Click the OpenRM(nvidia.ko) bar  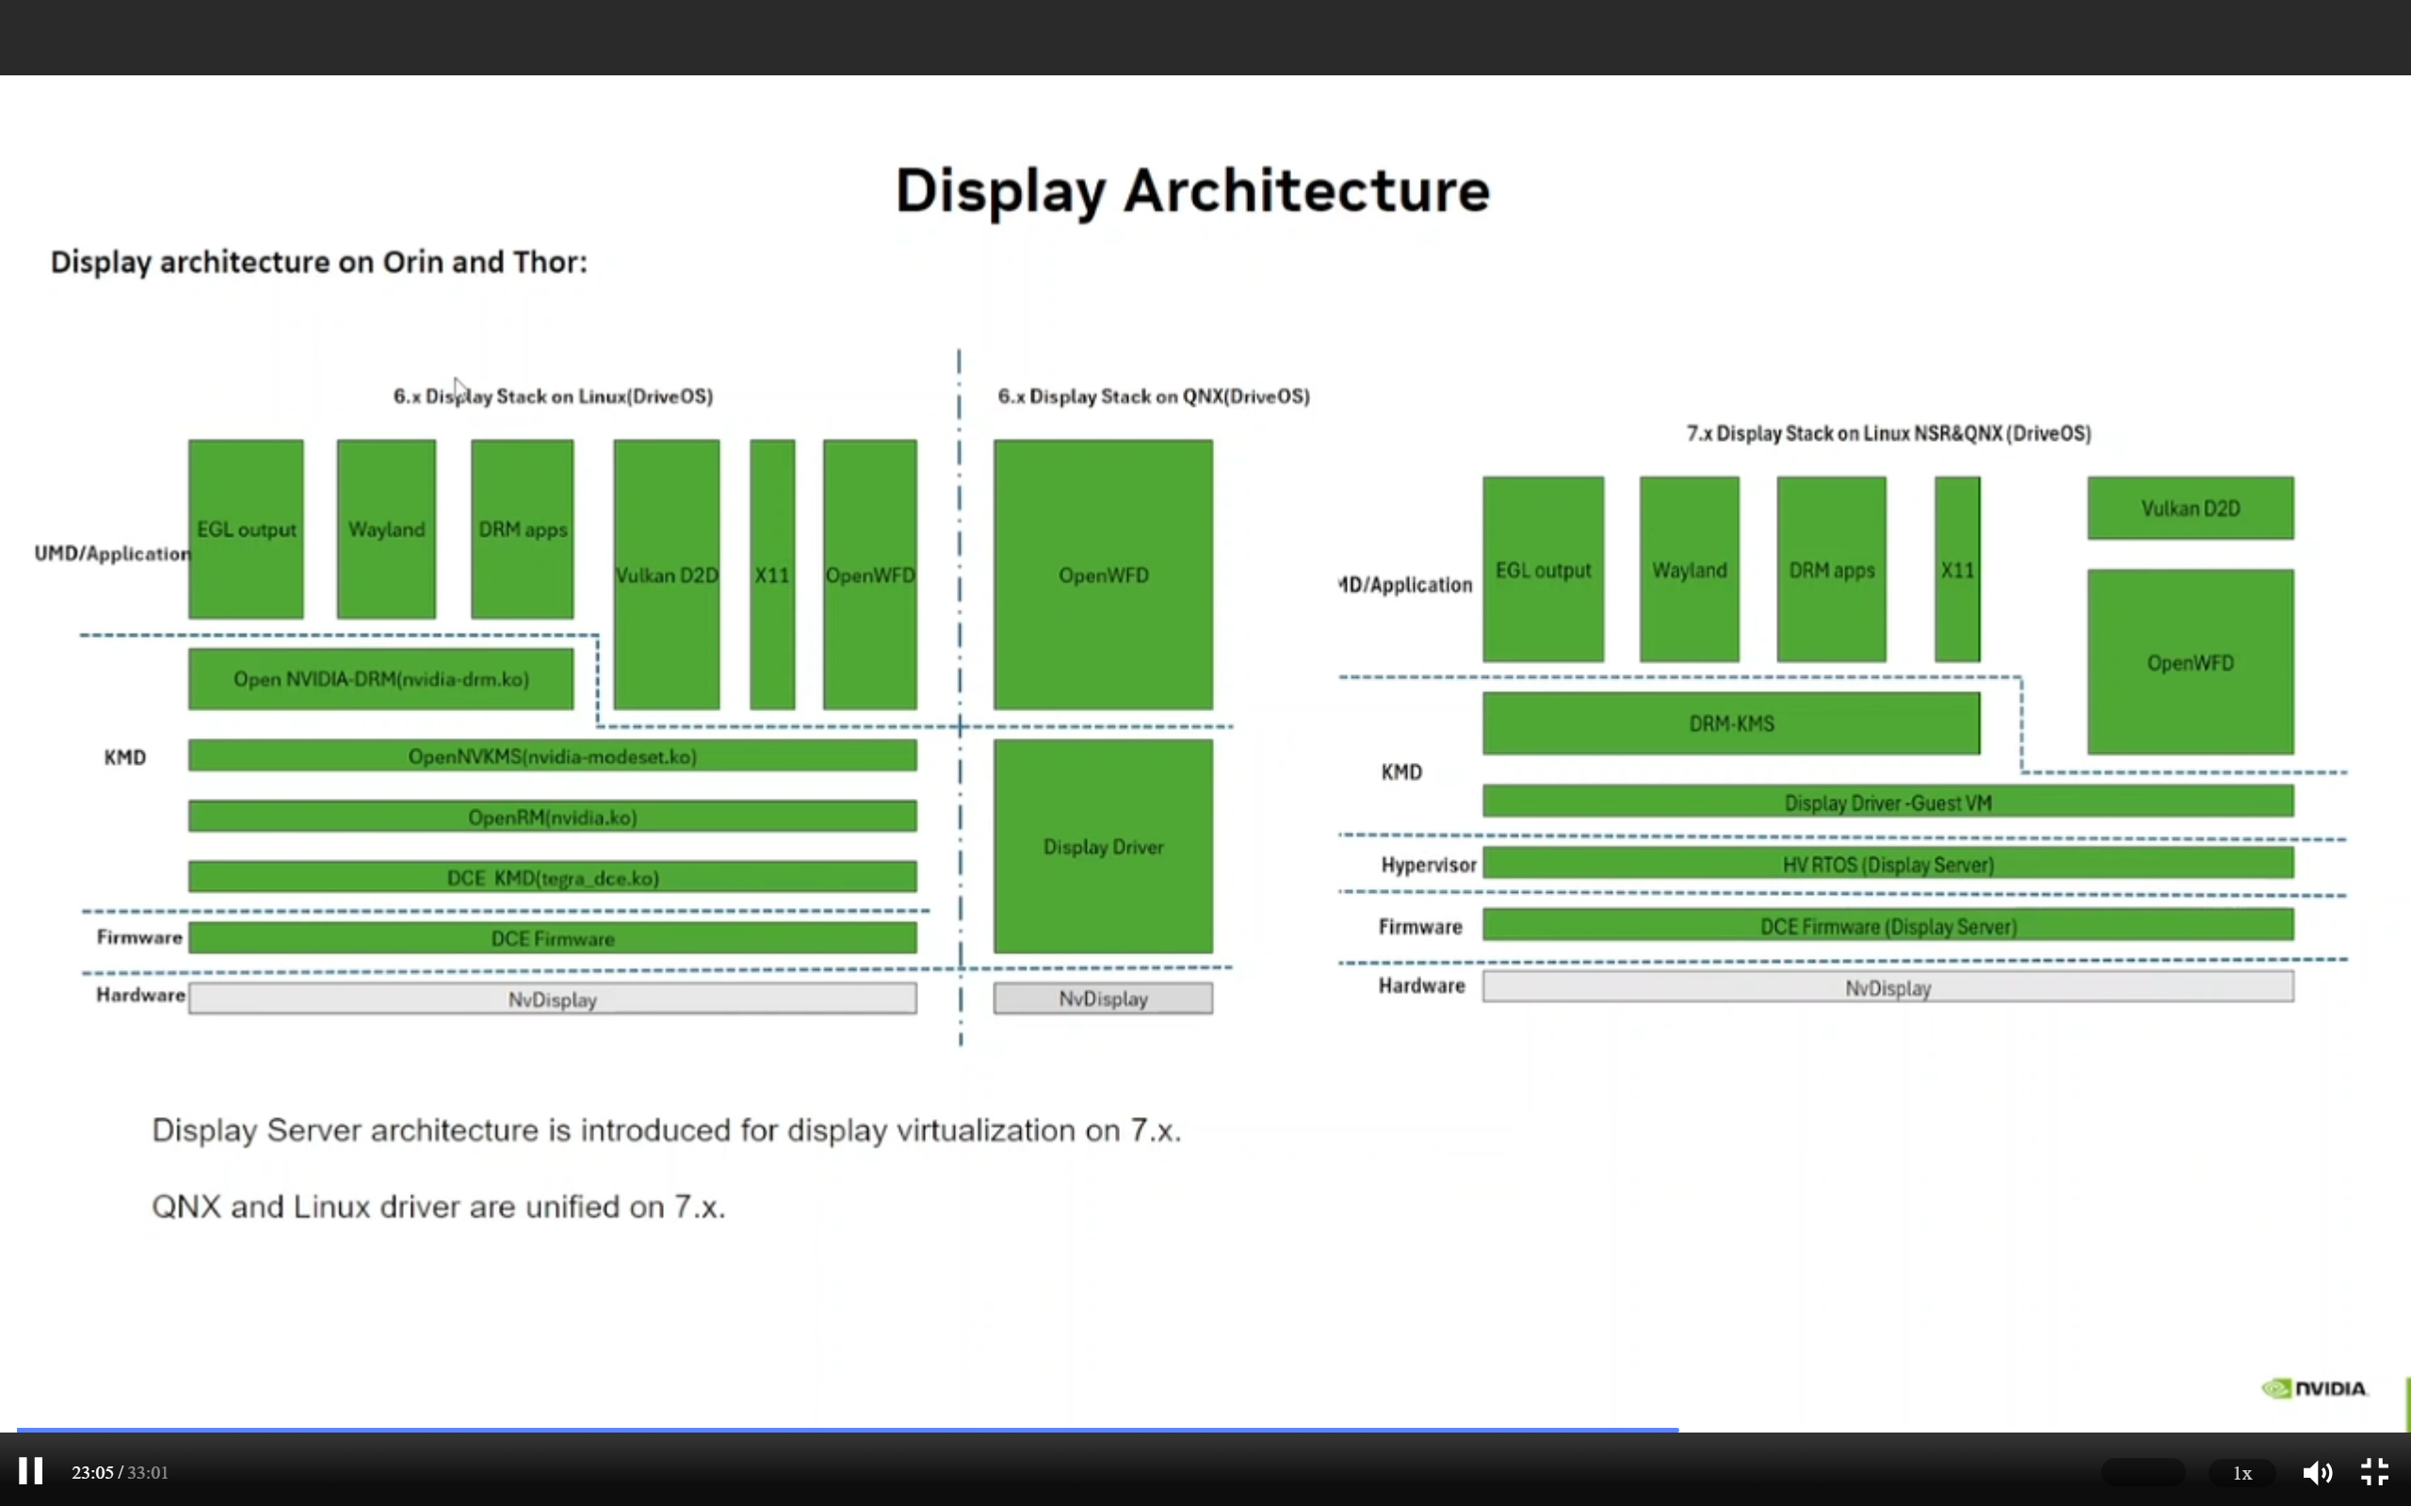pyautogui.click(x=552, y=817)
